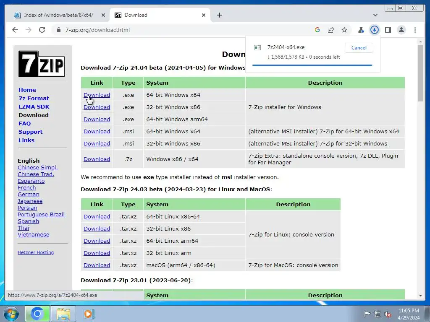Click the address bar URL field
This screenshot has width=430, height=322.
(181, 30)
